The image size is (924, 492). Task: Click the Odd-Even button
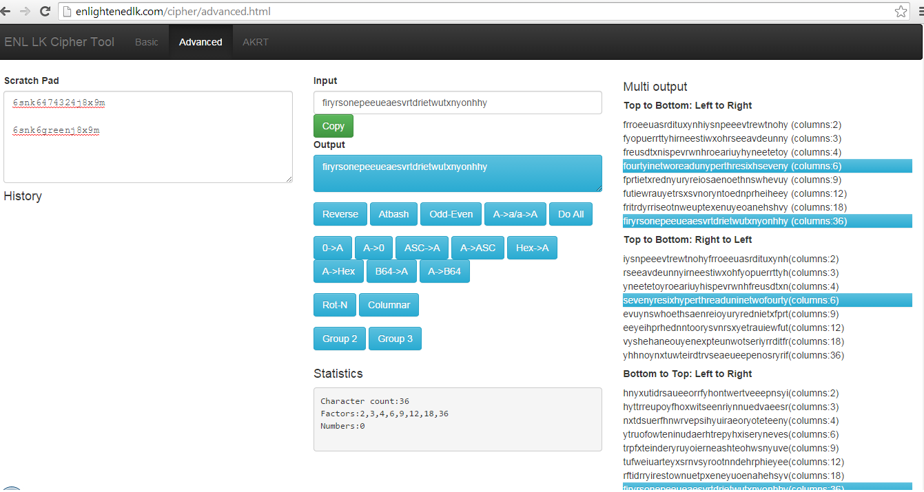(x=451, y=214)
